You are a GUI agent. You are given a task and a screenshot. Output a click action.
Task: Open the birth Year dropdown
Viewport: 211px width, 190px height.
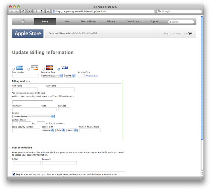[x=72, y=130]
